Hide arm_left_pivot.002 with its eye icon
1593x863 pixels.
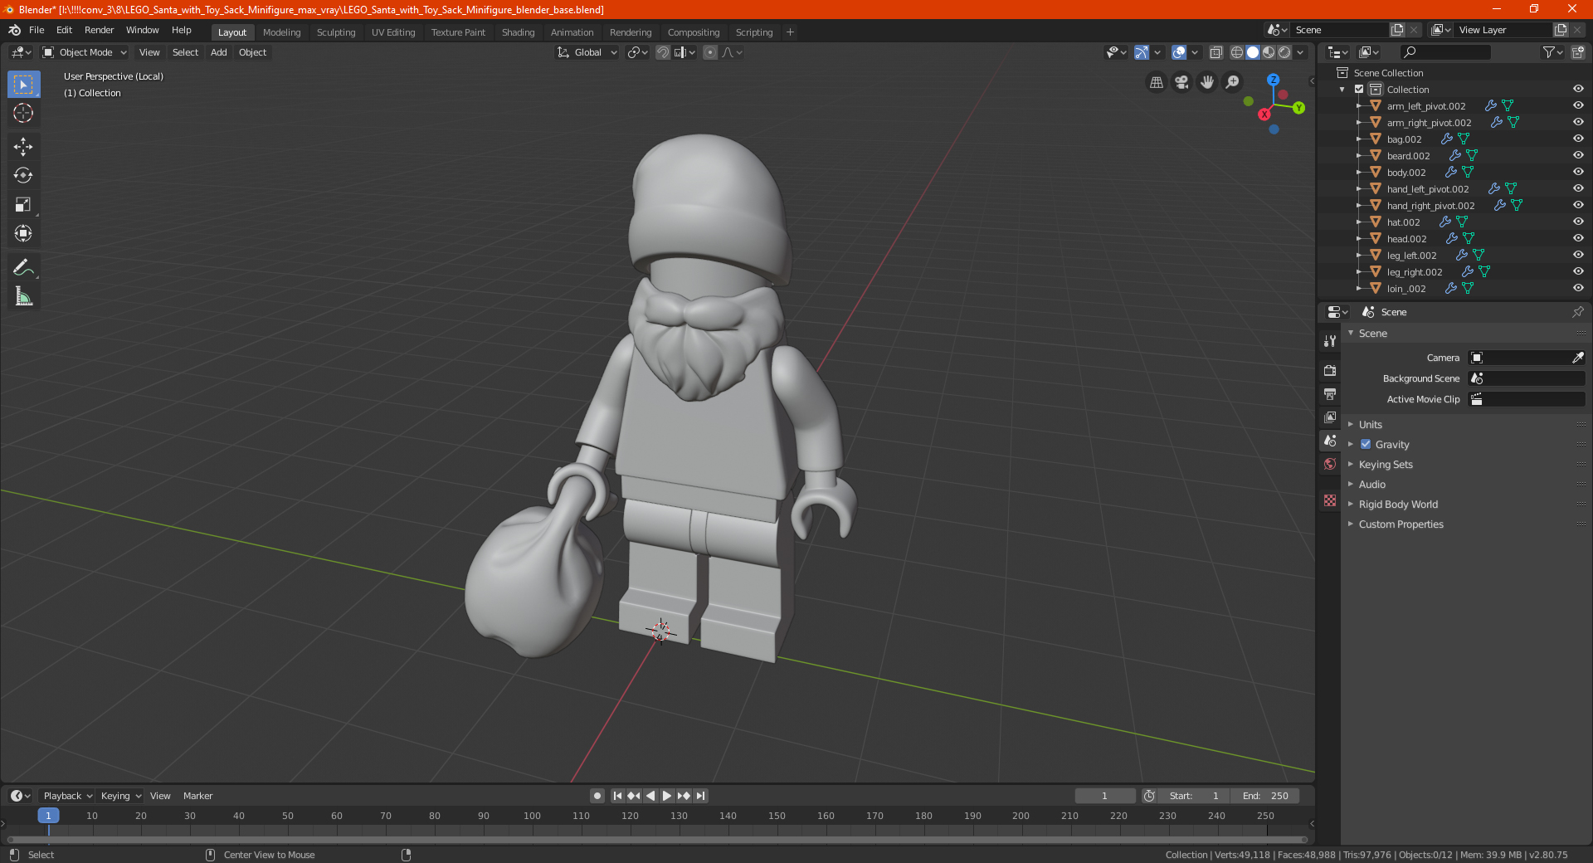(1577, 105)
